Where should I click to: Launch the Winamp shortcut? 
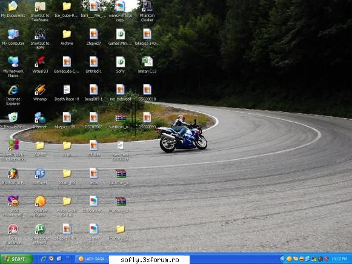coord(40,93)
